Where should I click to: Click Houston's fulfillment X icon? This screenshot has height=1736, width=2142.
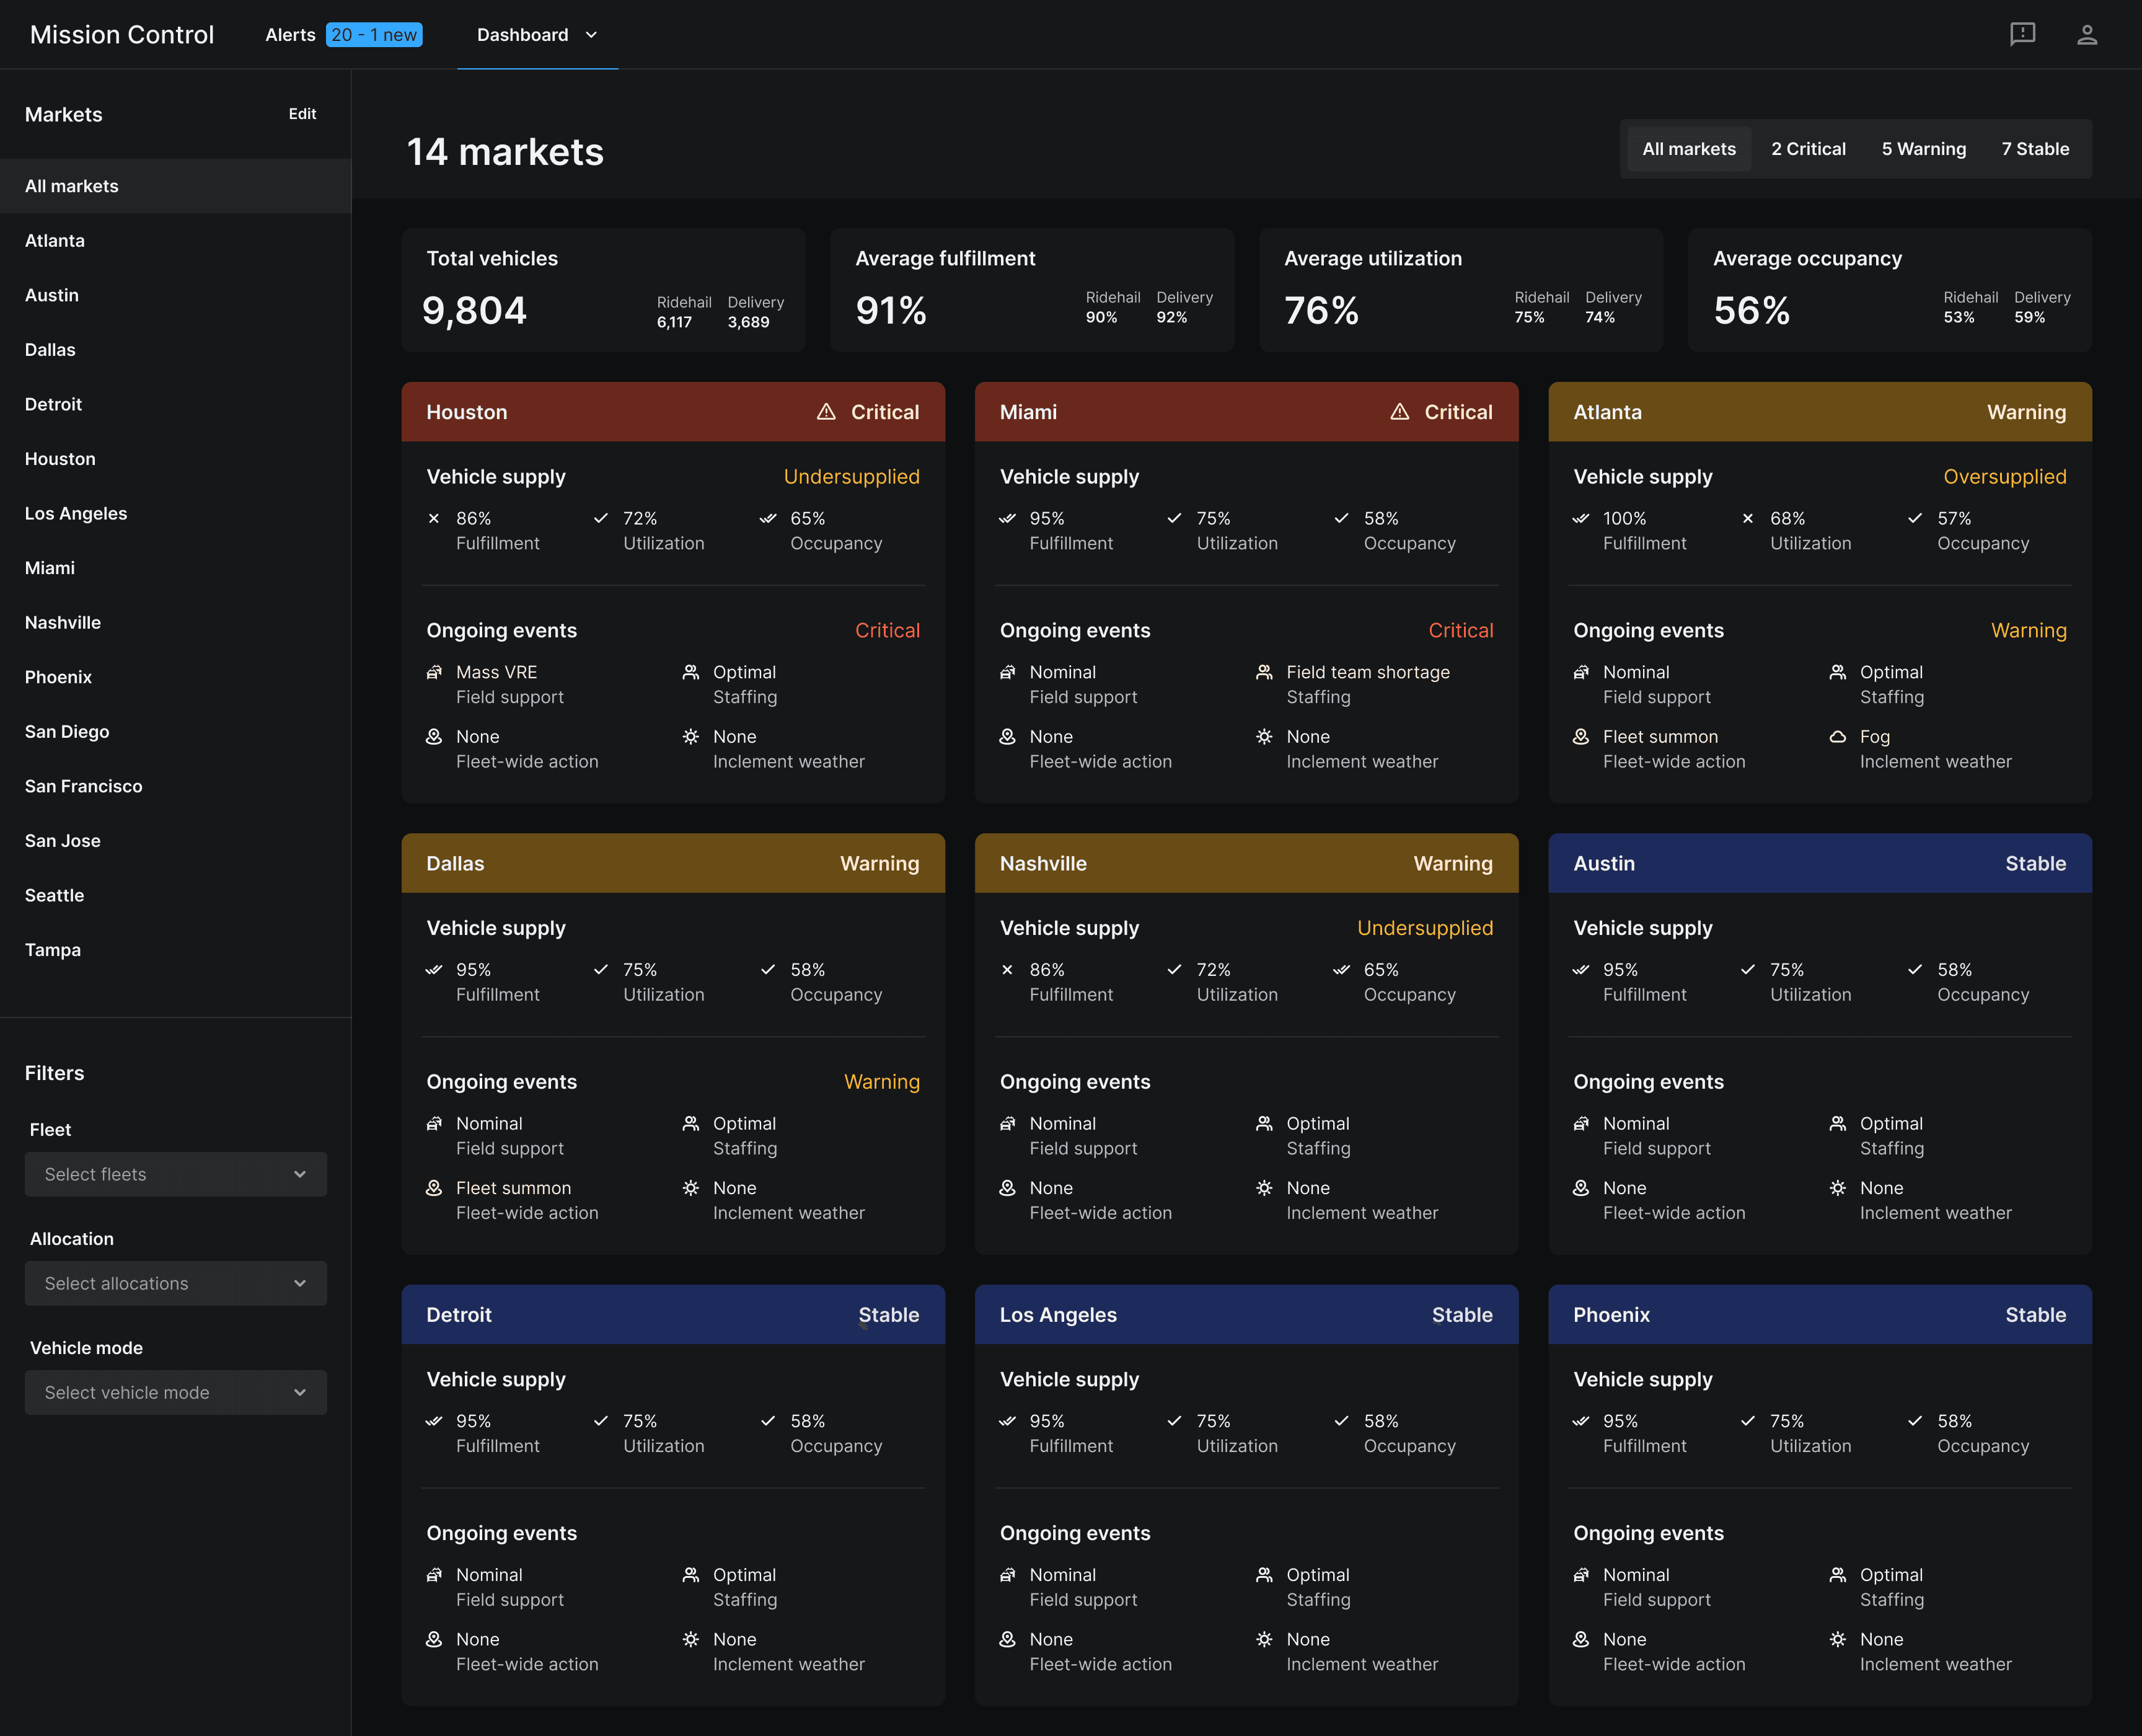[x=434, y=518]
